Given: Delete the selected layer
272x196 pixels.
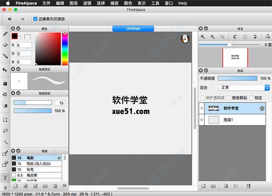Looking at the screenshot, I should tap(248, 186).
